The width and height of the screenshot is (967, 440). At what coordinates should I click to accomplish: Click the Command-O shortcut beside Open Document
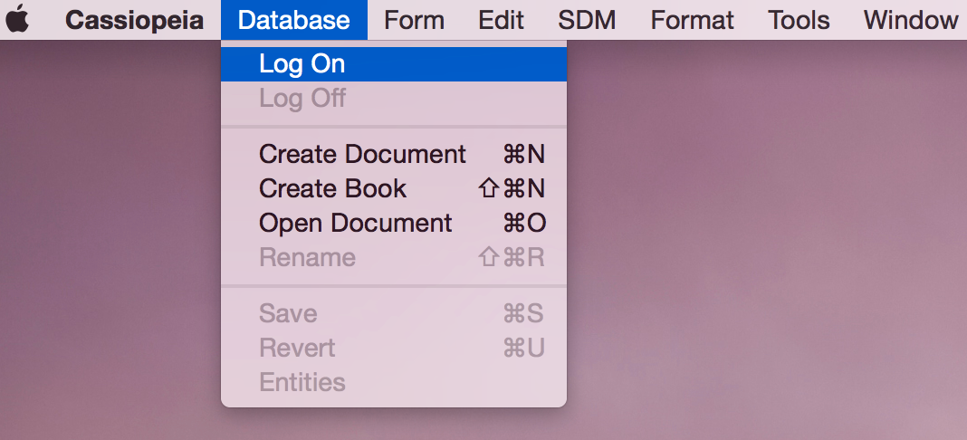click(x=524, y=223)
